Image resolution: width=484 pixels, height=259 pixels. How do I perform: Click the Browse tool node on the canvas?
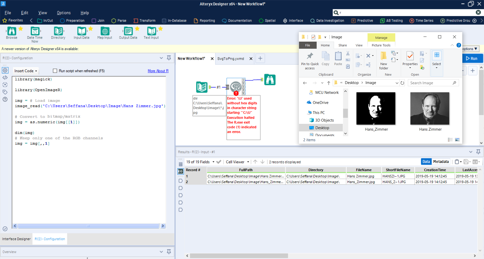[270, 80]
